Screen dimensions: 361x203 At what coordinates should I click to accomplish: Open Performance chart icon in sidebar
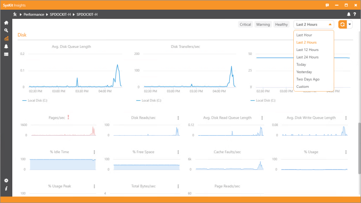[x=6, y=38]
